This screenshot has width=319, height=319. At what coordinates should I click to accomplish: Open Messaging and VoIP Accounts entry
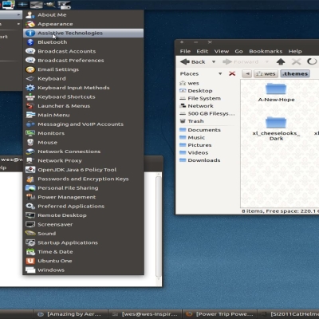point(83,124)
